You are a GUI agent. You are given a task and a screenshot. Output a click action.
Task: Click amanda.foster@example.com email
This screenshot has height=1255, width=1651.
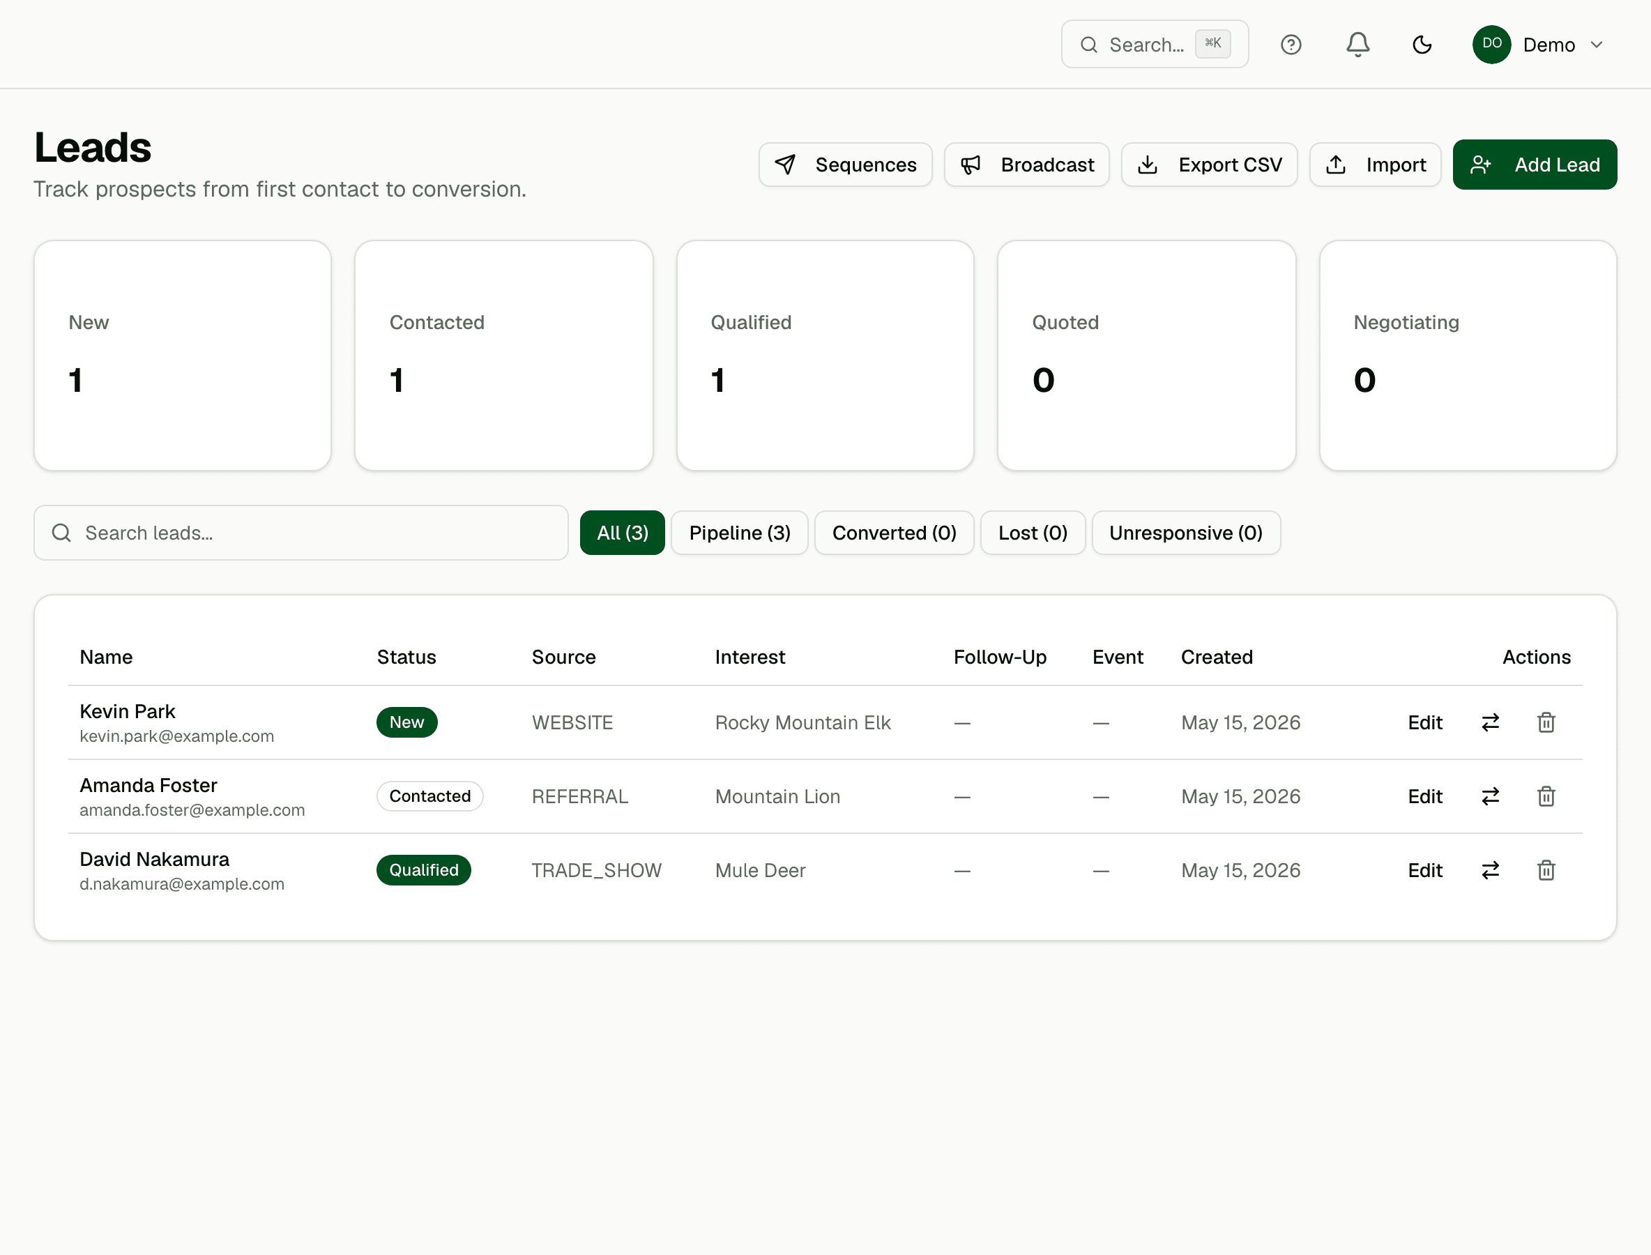[x=192, y=809]
